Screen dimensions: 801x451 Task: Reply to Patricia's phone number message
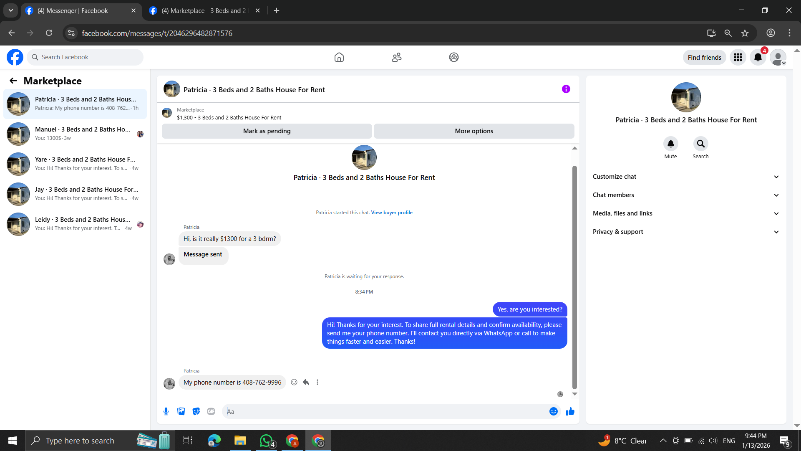[306, 382]
